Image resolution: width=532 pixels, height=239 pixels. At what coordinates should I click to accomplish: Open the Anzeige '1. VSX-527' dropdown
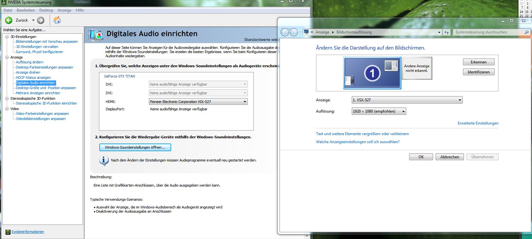coord(407,100)
